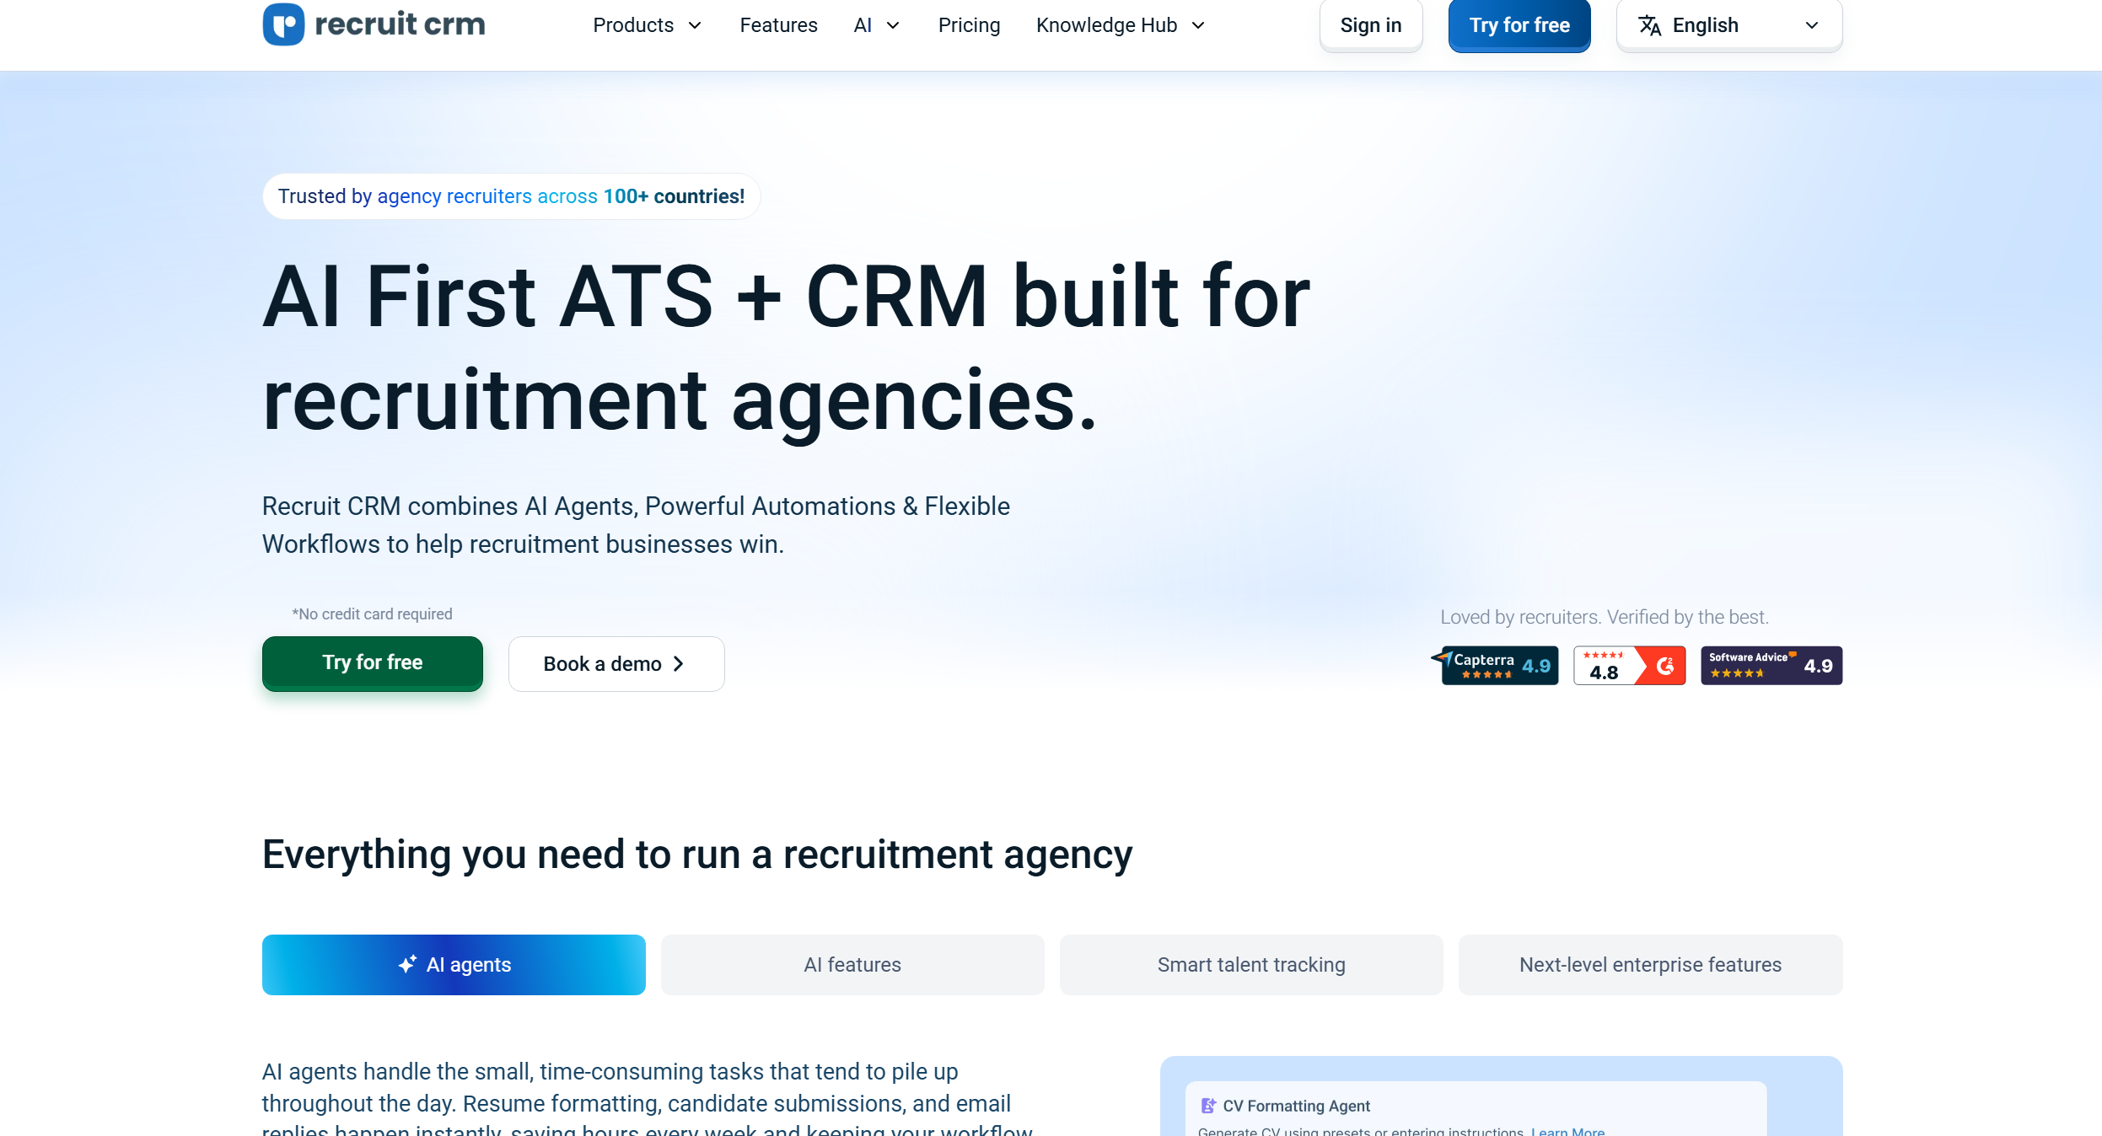Click the Learn More link in CV Formatting card
Image resolution: width=2102 pixels, height=1136 pixels.
click(1567, 1131)
